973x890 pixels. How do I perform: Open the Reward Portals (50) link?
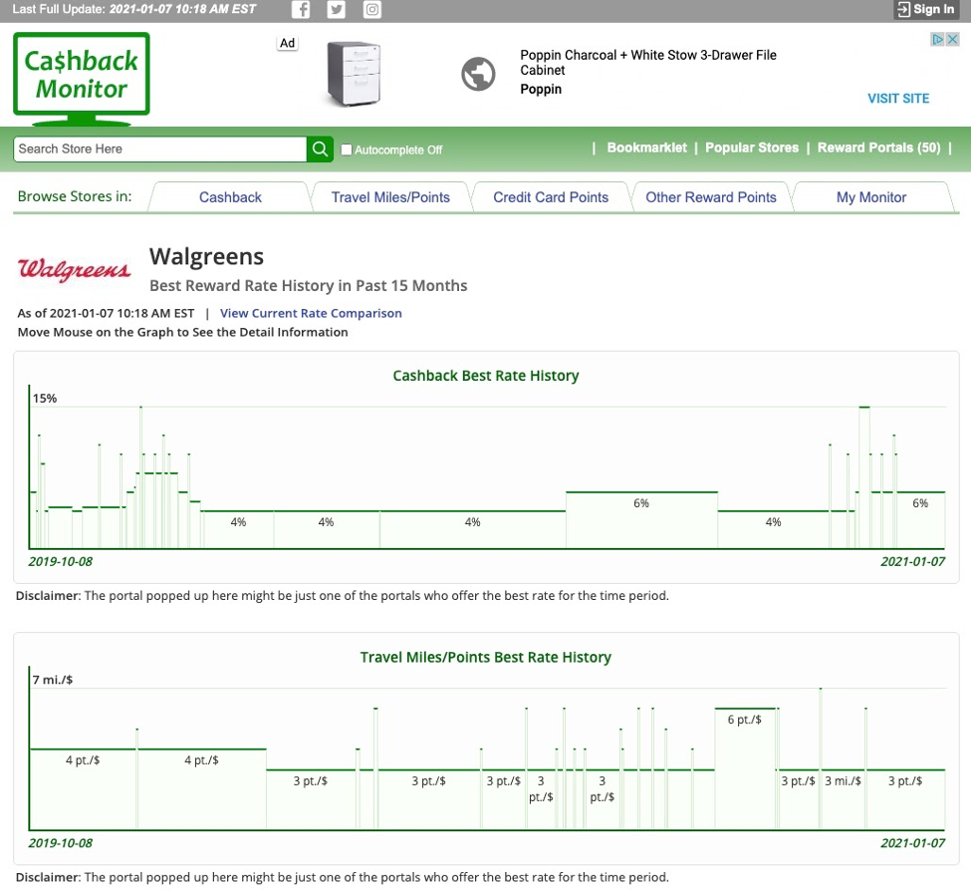click(x=878, y=148)
